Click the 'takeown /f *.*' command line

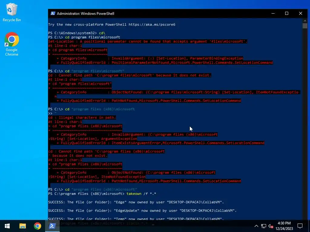tap(102, 194)
